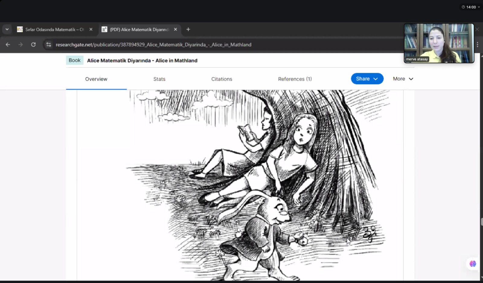Open the Share dropdown button
483x283 pixels.
pyautogui.click(x=367, y=79)
